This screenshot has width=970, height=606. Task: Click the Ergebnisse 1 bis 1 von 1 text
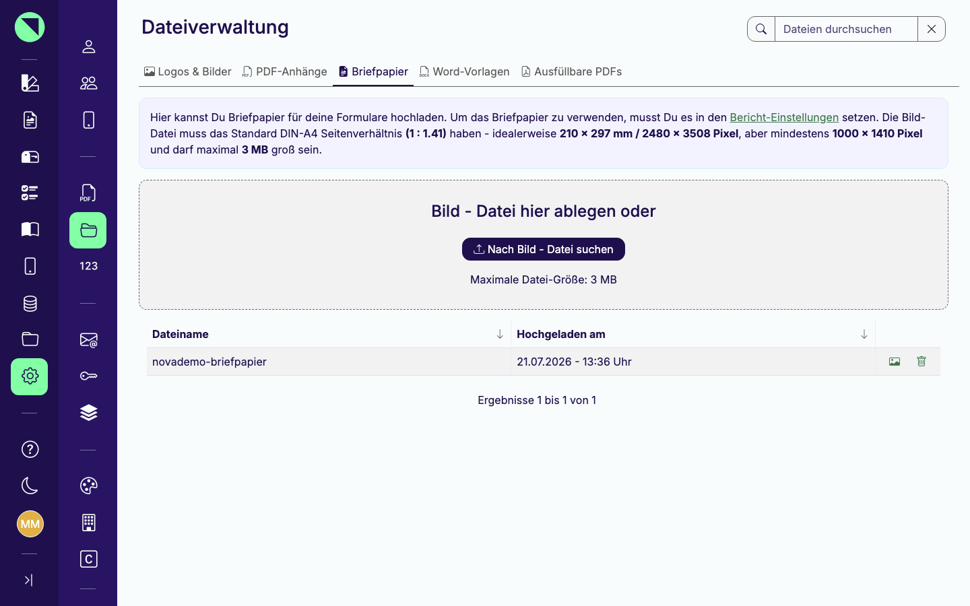coord(537,400)
